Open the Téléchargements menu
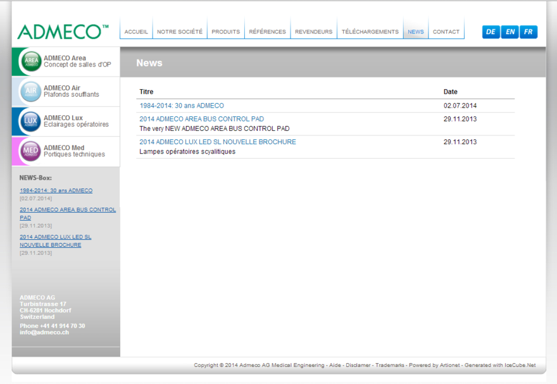Image resolution: width=557 pixels, height=384 pixels. coord(370,32)
